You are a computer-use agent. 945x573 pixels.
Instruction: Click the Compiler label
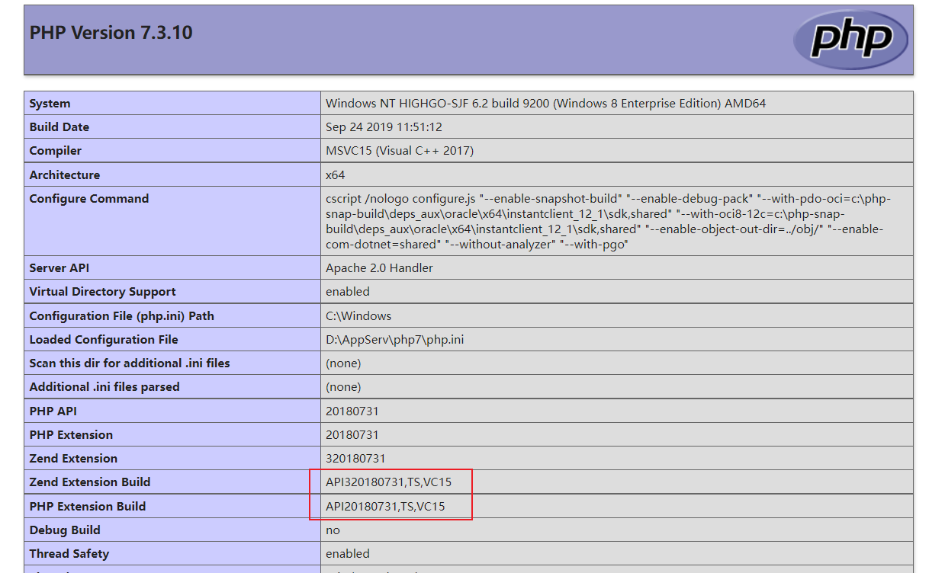56,151
